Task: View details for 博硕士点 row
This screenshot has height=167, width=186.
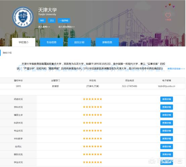Action: click(x=167, y=115)
